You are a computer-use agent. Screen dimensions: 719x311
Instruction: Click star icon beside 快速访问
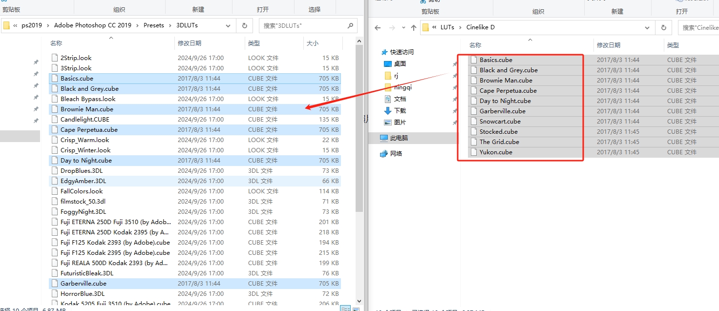(384, 52)
